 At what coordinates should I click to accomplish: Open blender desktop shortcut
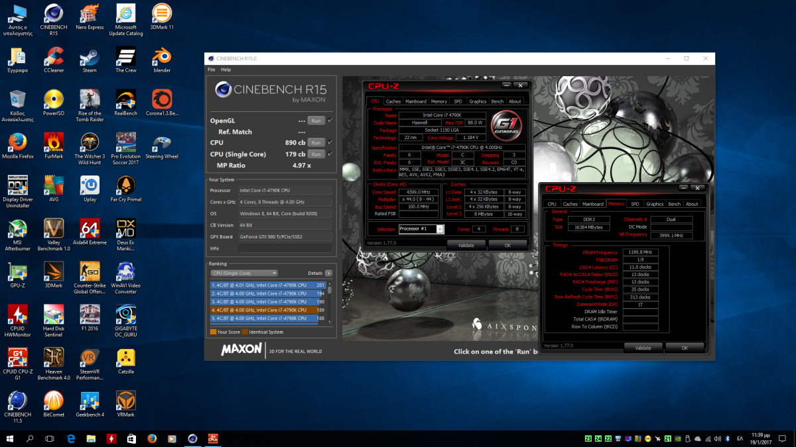[x=162, y=60]
